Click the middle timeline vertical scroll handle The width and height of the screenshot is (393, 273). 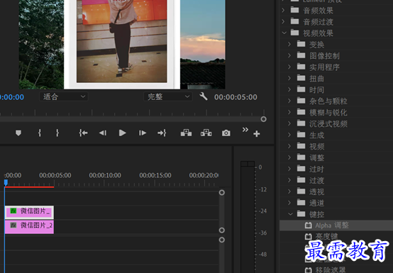tap(222, 230)
